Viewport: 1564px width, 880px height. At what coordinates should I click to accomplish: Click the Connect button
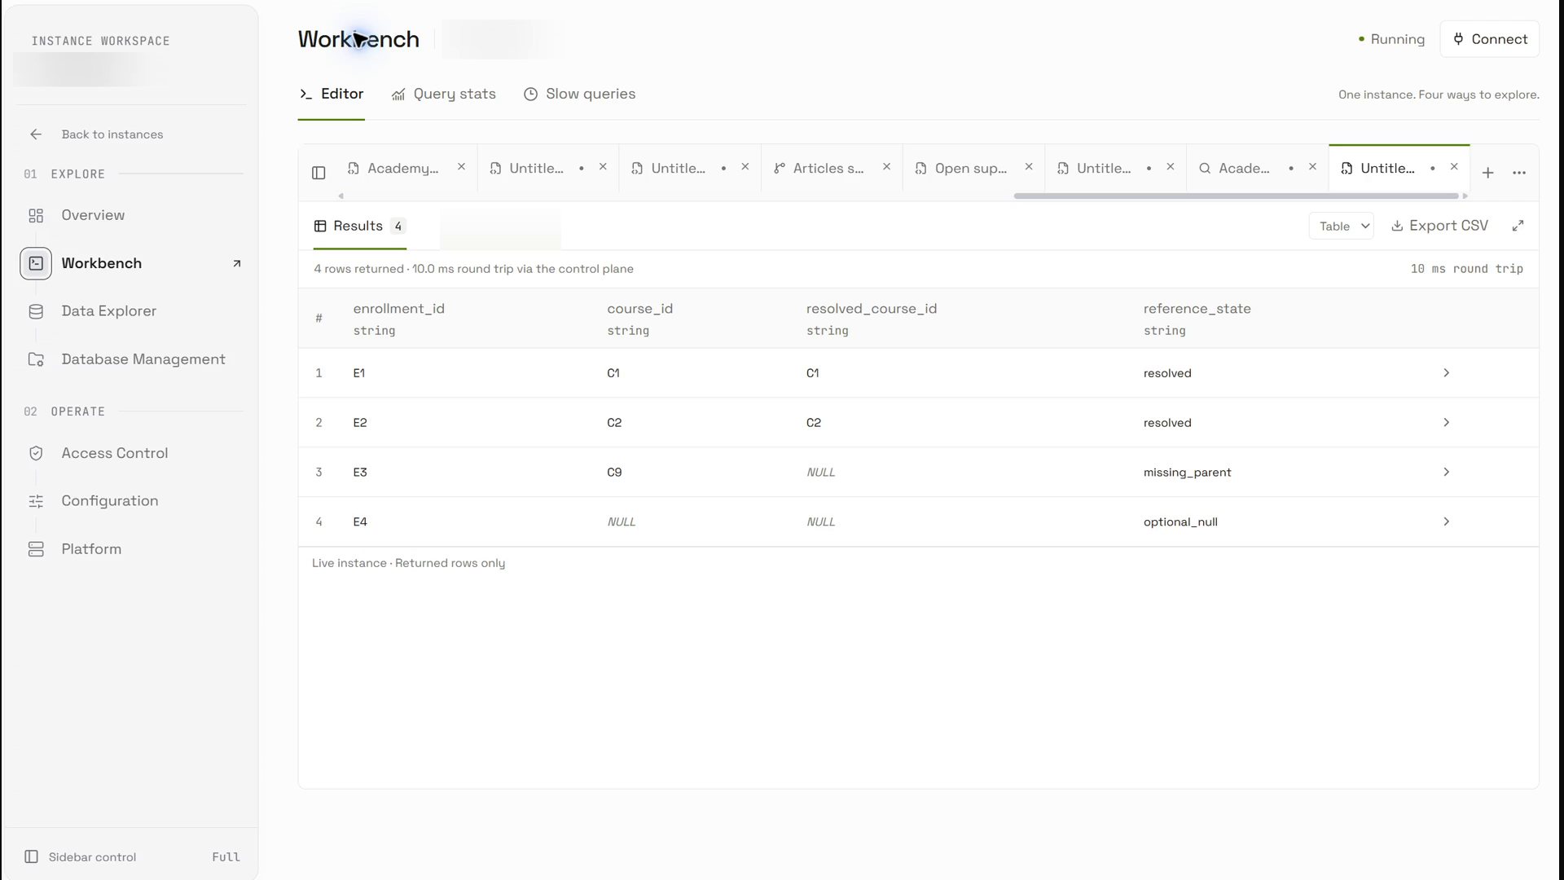(1489, 39)
